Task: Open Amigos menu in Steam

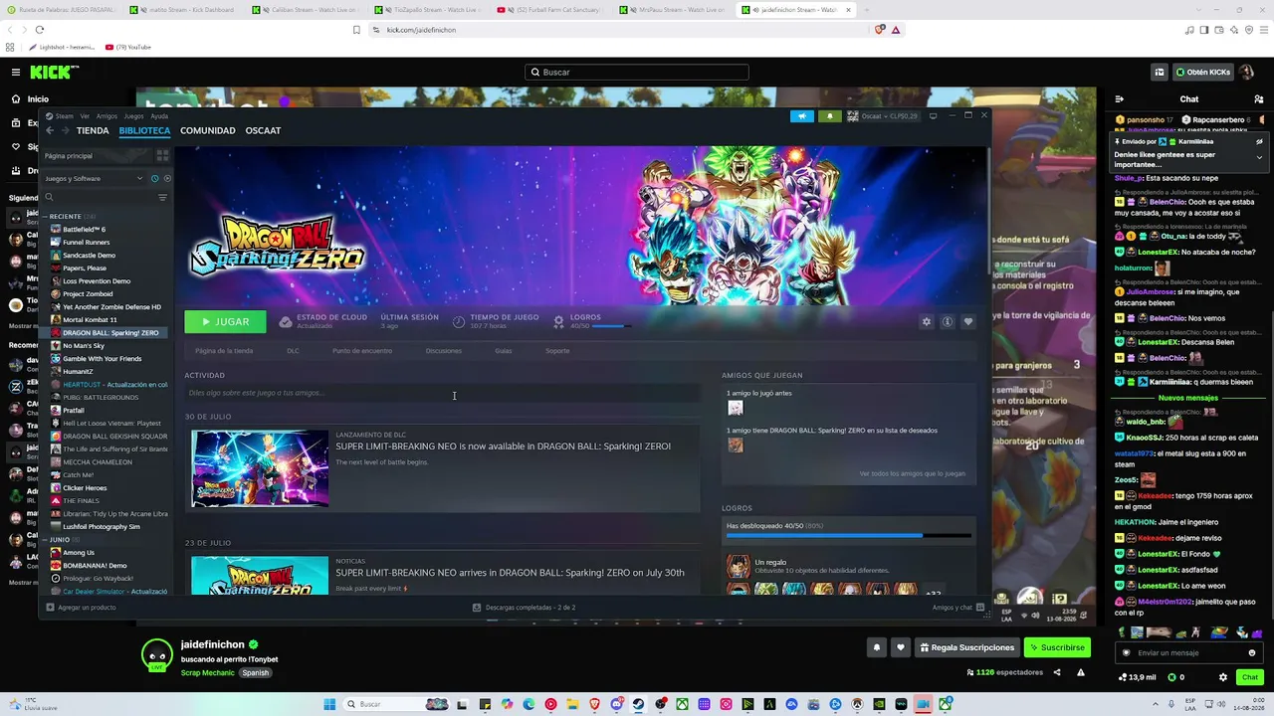Action: [x=106, y=116]
